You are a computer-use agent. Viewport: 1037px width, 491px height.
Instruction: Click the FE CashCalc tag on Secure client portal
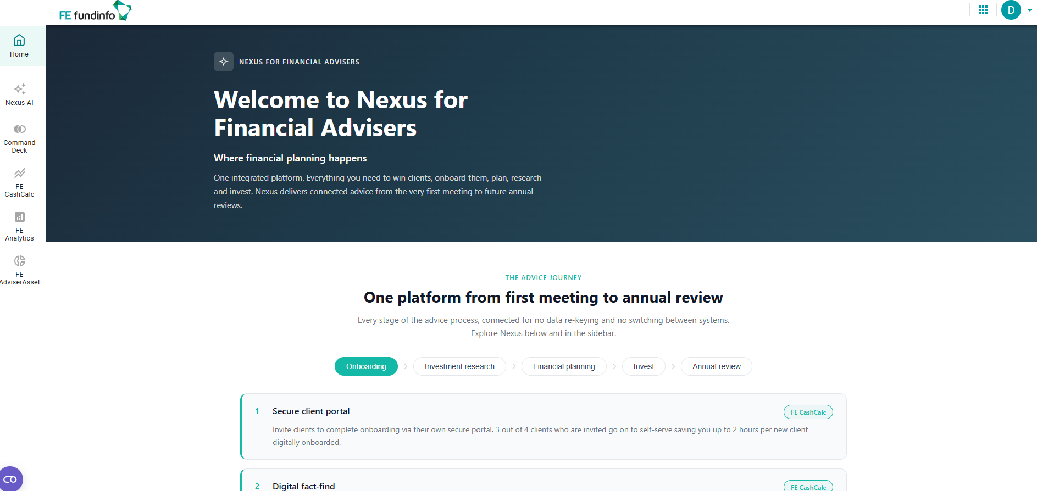point(808,412)
